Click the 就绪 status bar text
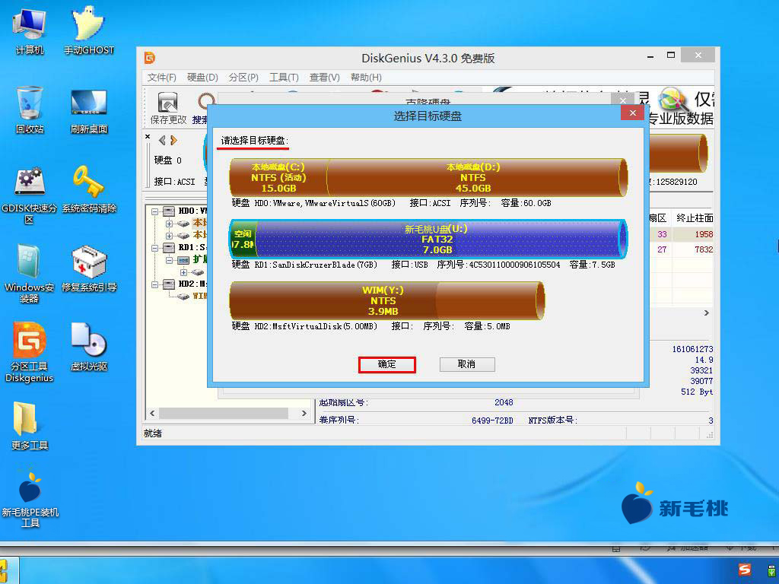The width and height of the screenshot is (779, 584). coord(153,433)
